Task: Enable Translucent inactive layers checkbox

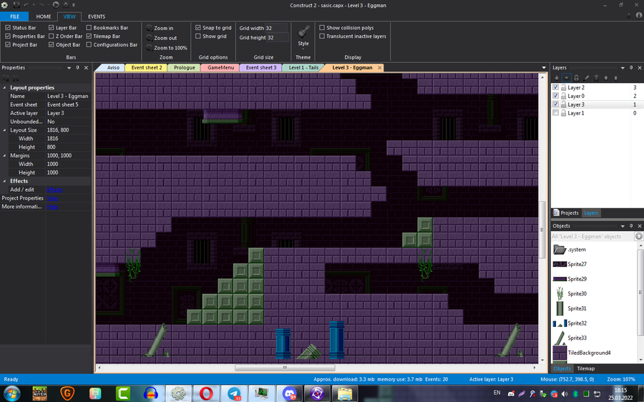Action: [322, 36]
